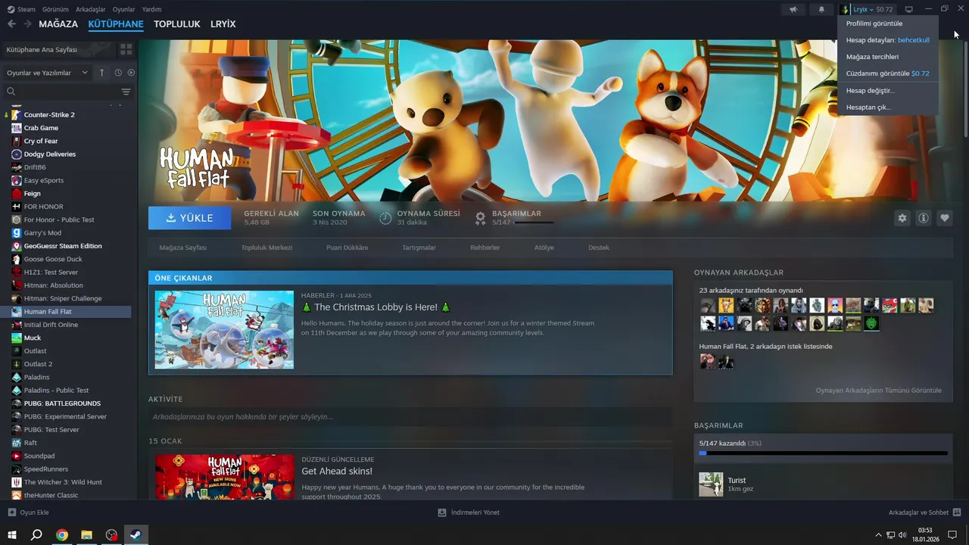969x545 pixels.
Task: Open game info icon
Action: (x=923, y=218)
